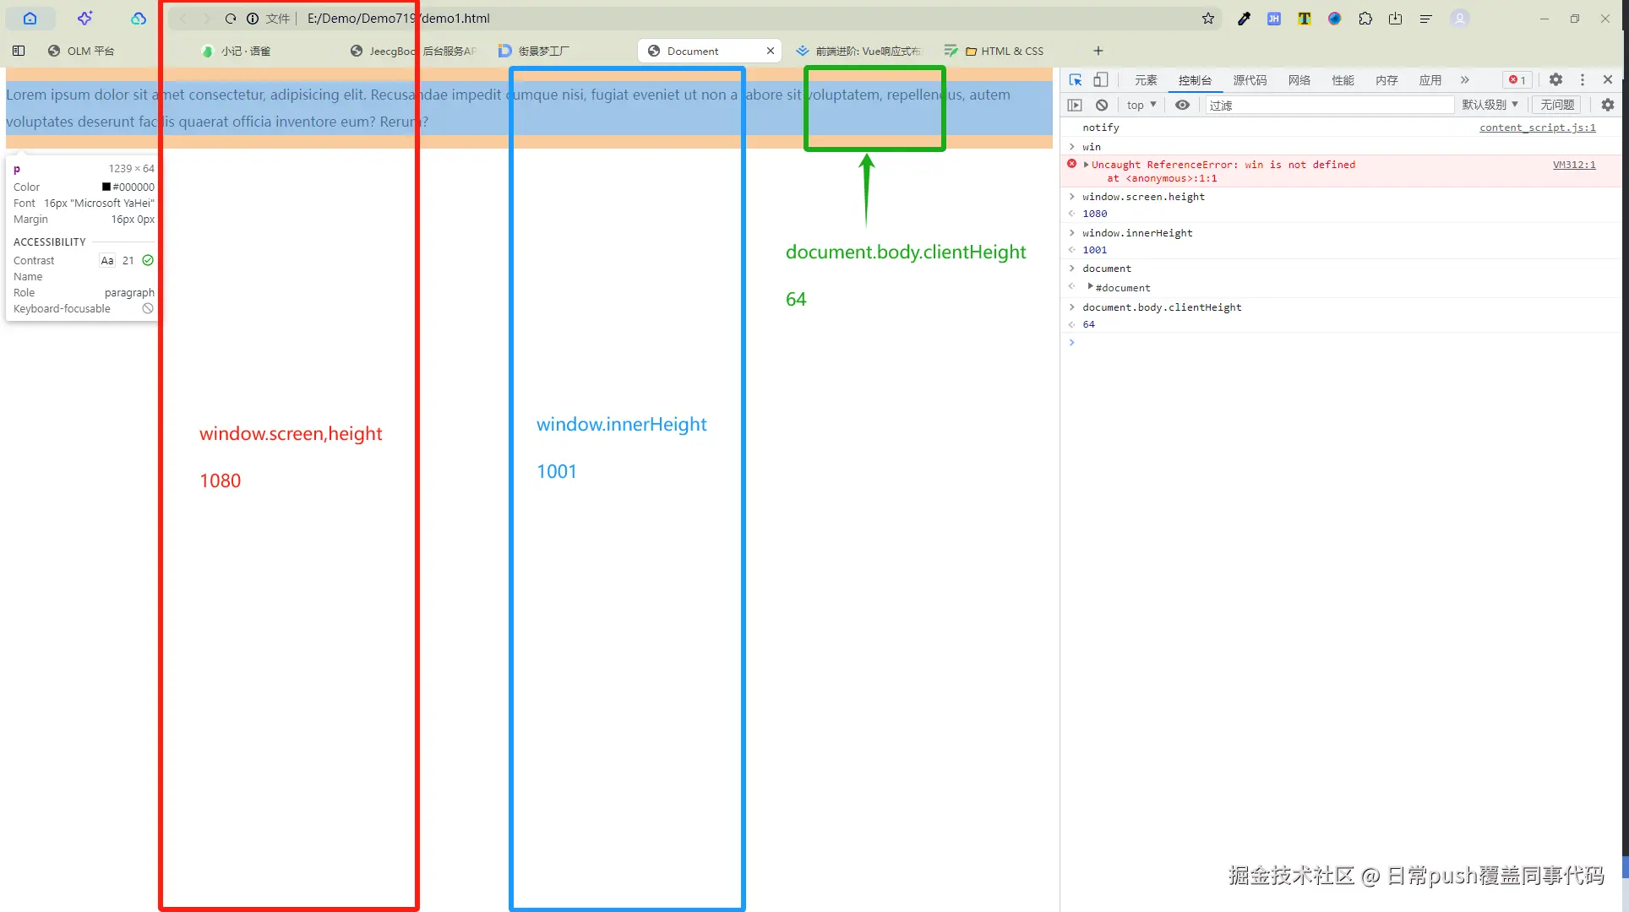The width and height of the screenshot is (1629, 912).
Task: Clear the console with ban icon
Action: [x=1102, y=105]
